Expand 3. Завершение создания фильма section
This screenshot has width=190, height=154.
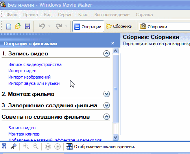(x=107, y=105)
